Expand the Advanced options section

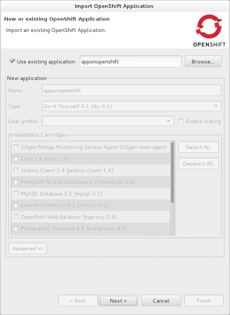[x=27, y=248]
